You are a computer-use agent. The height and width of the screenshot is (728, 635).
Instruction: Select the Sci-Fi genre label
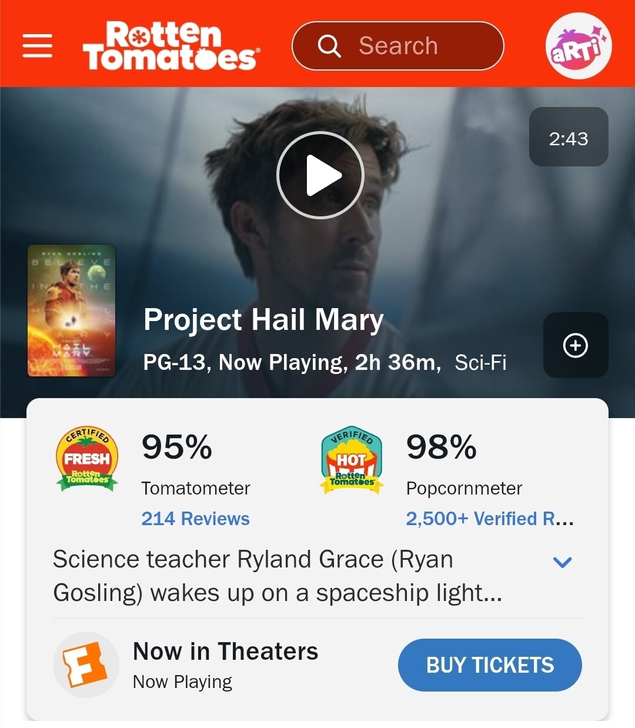click(x=480, y=363)
